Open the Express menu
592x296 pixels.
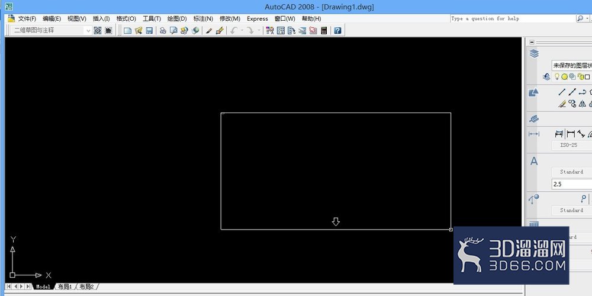pos(258,18)
